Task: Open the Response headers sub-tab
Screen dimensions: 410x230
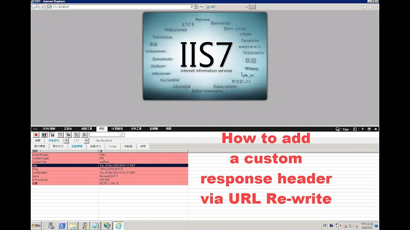Action: coord(77,146)
